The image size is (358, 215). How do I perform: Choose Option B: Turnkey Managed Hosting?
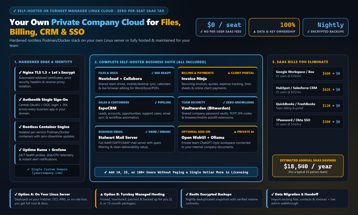tap(136, 199)
